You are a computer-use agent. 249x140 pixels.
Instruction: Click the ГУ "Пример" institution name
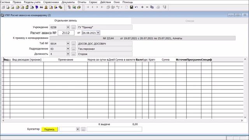pos(105,27)
